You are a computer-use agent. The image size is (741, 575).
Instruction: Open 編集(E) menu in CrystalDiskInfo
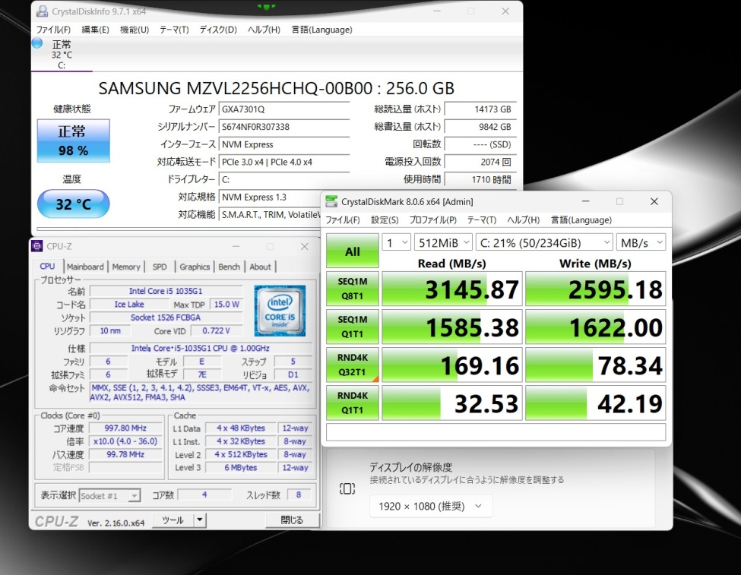tap(96, 30)
